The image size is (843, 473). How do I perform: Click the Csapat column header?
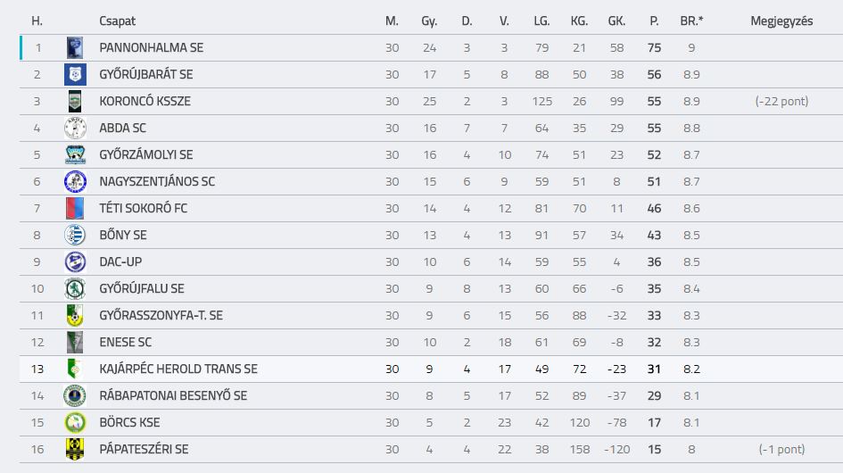117,21
